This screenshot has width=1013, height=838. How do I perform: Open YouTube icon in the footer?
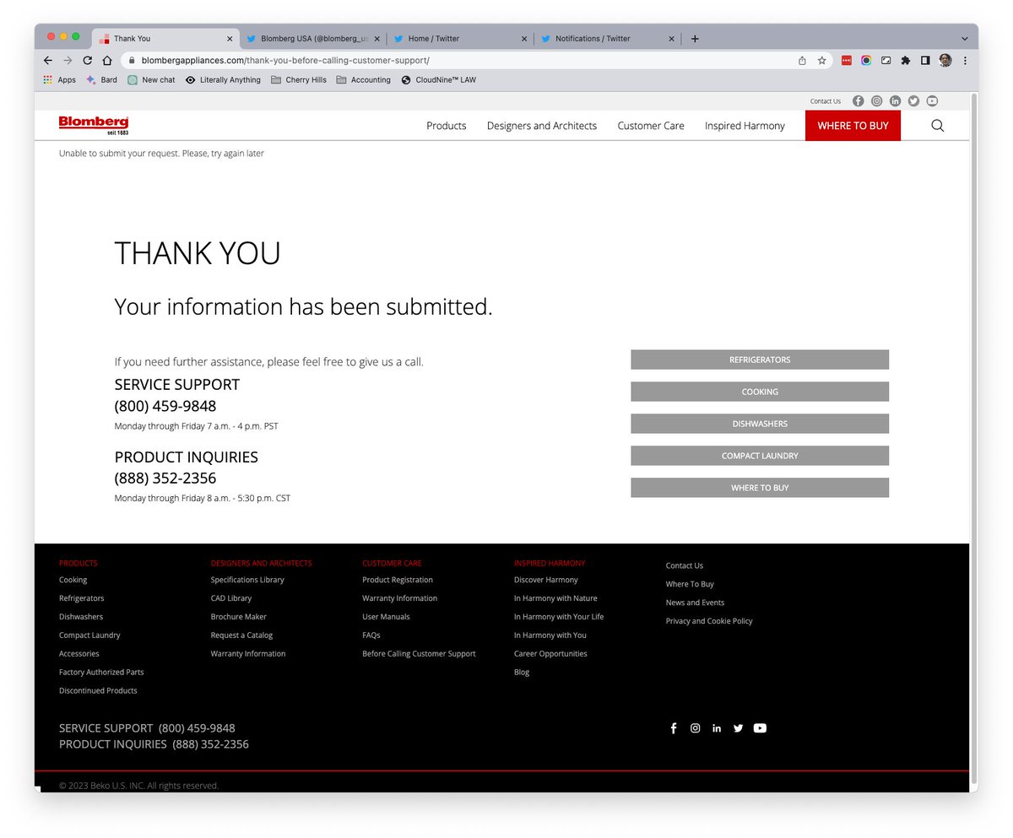tap(760, 728)
